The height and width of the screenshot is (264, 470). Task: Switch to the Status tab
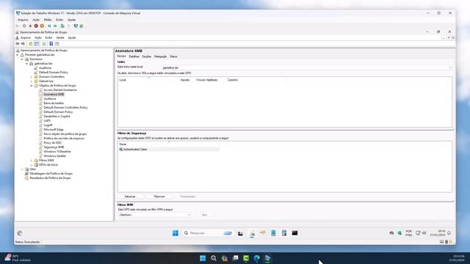(173, 56)
